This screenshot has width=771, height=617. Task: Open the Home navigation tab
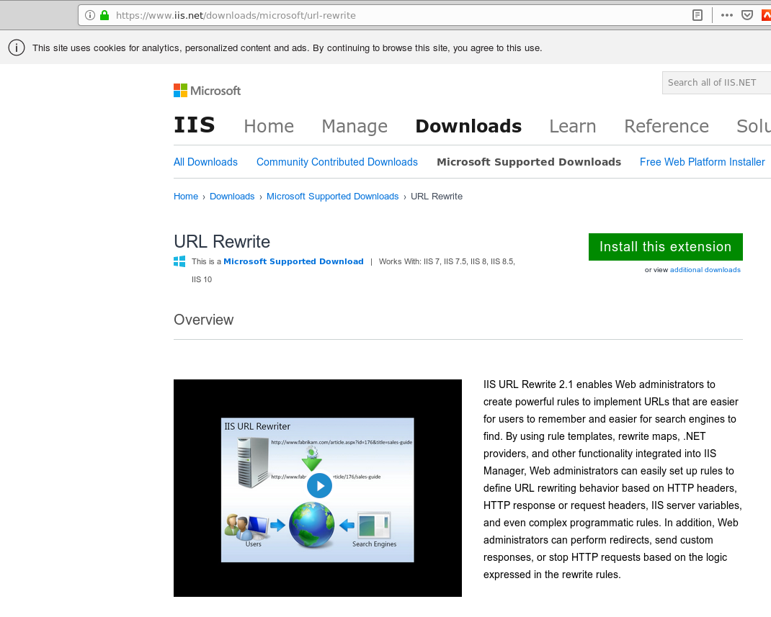[269, 126]
